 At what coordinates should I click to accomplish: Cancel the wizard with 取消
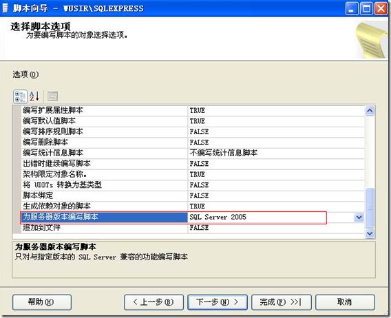[x=345, y=302]
